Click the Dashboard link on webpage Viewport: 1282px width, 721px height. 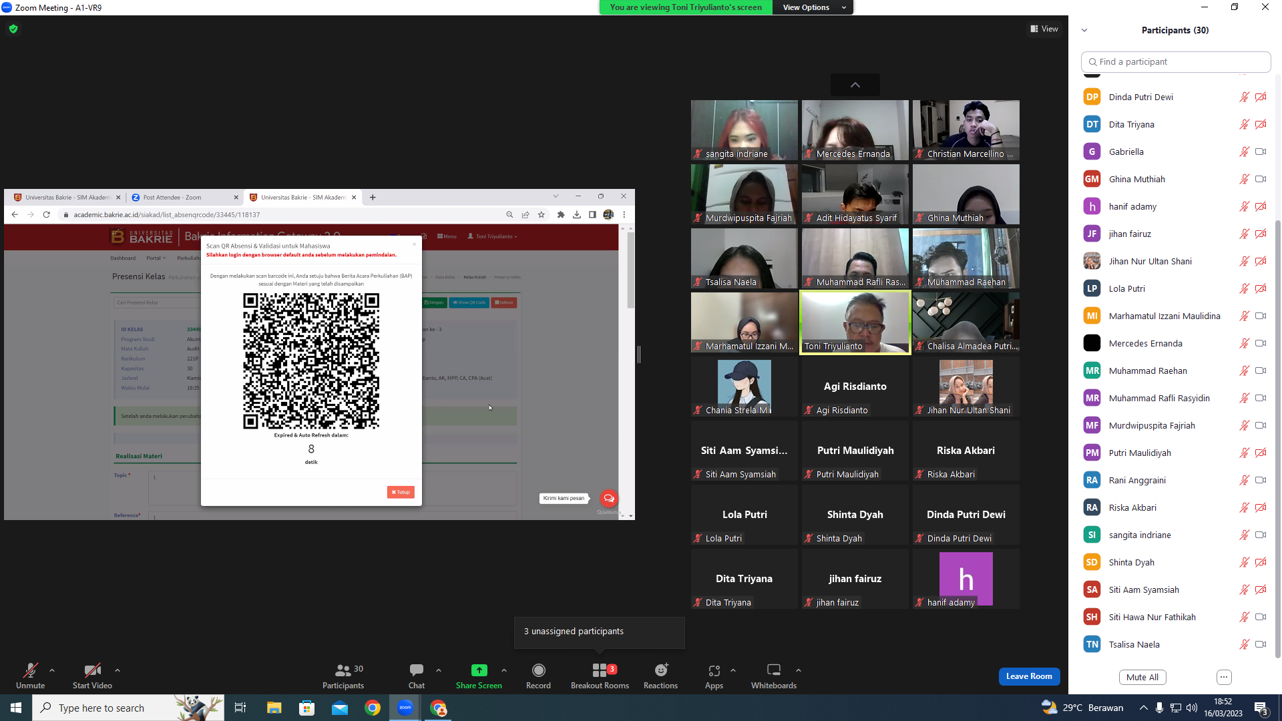tap(123, 258)
